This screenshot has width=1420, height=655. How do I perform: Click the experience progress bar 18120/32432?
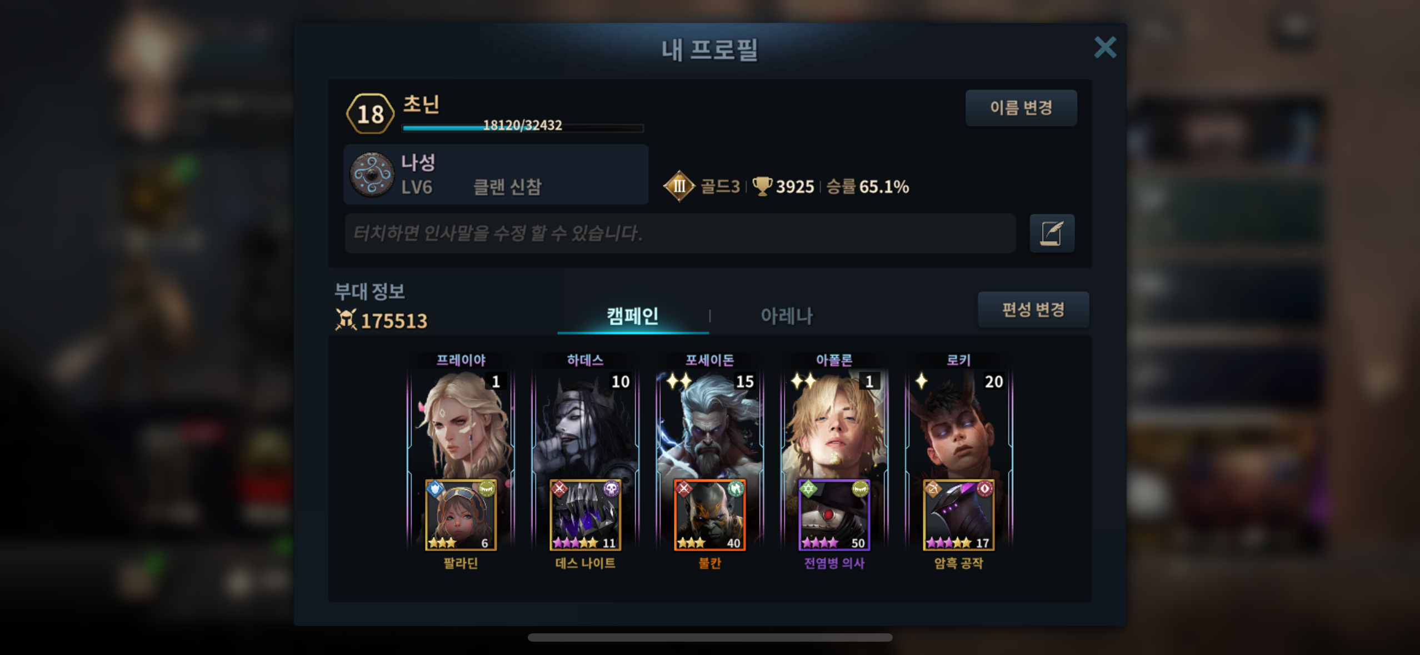click(x=523, y=127)
